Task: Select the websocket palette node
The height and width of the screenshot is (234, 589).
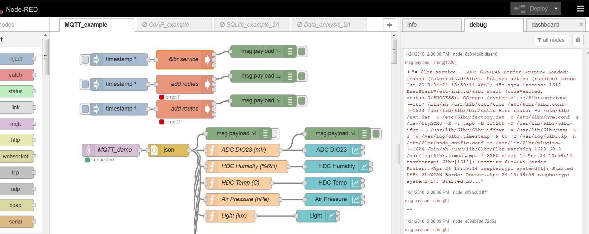Action: click(17, 156)
